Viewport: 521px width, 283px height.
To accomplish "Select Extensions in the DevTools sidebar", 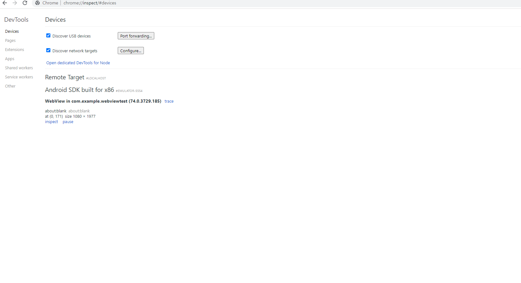I will [x=14, y=50].
